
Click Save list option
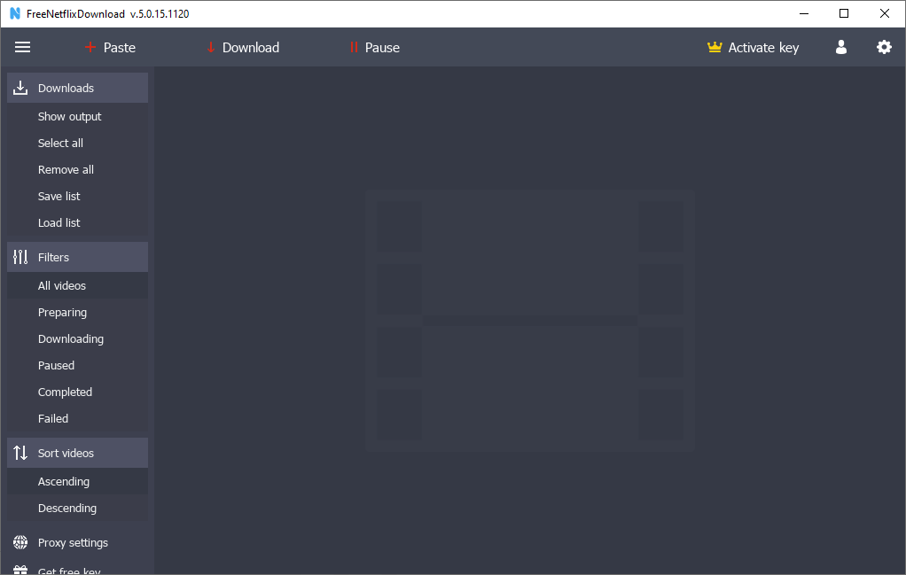(77, 197)
